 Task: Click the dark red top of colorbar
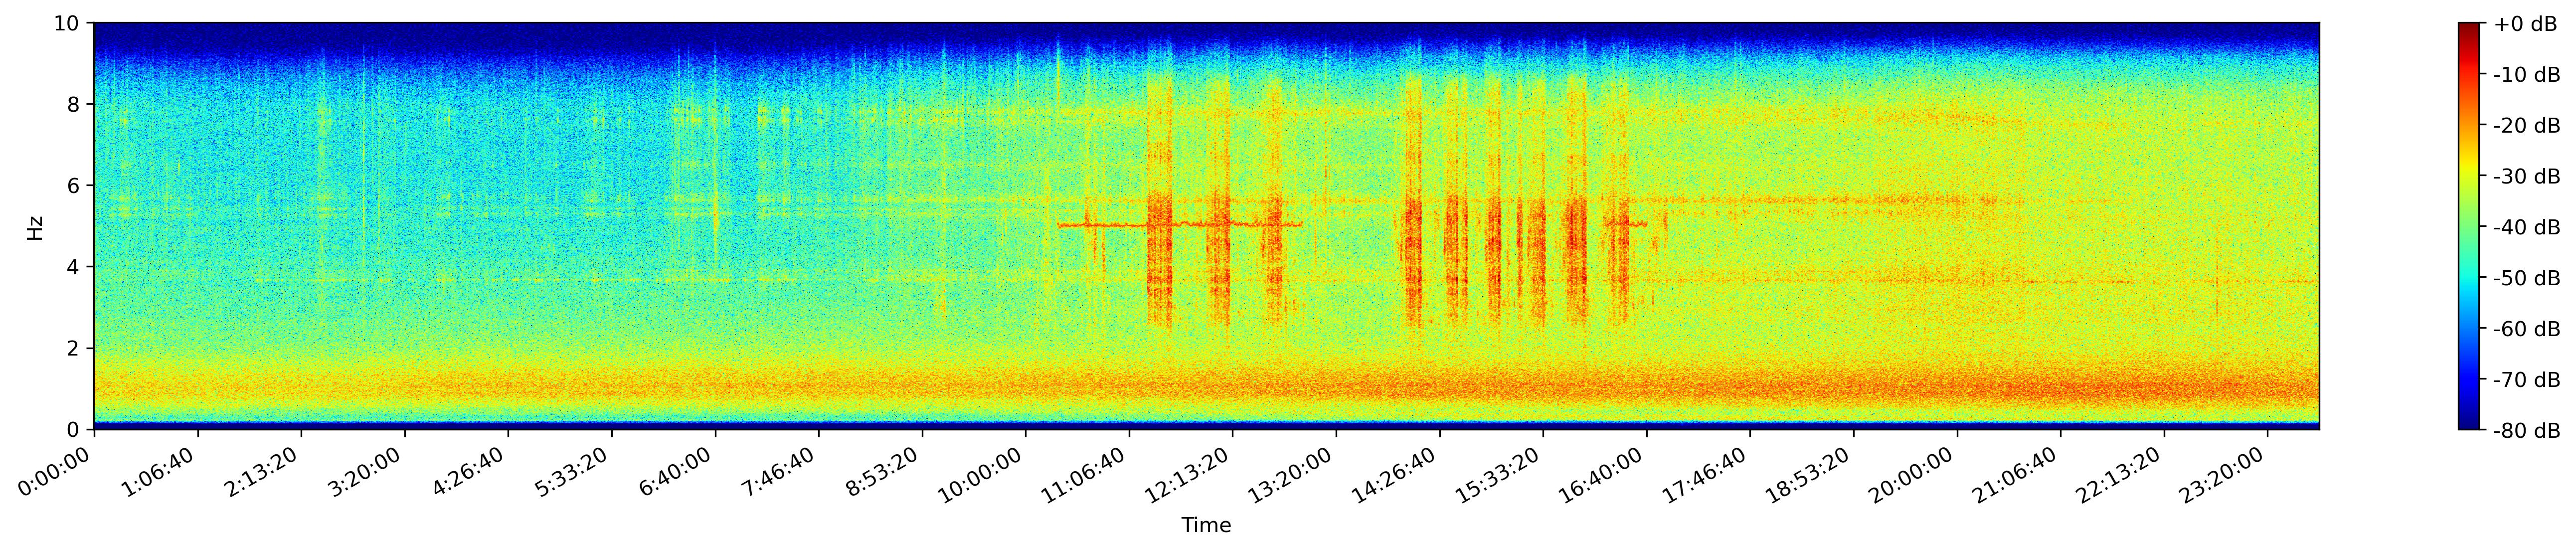(x=2470, y=28)
